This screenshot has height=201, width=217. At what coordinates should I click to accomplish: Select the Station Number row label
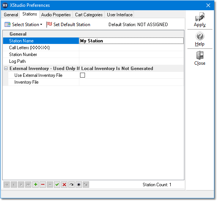pyautogui.click(x=23, y=55)
